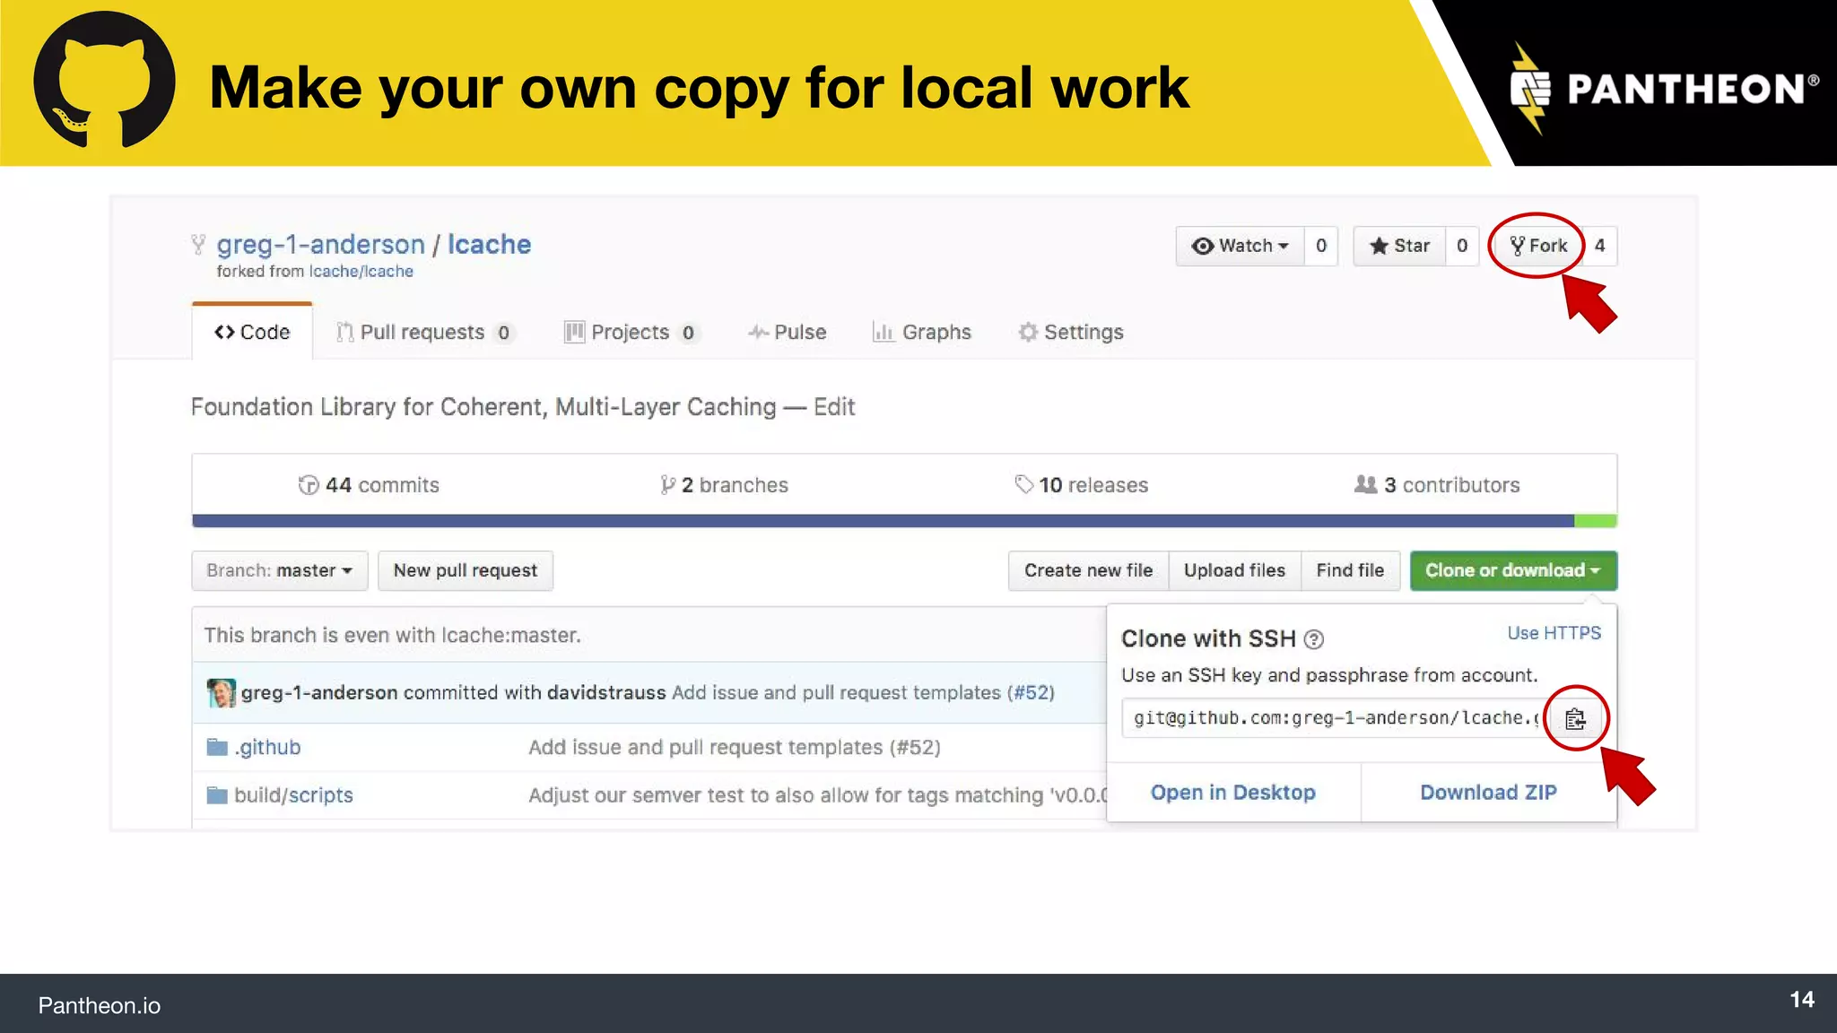Image resolution: width=1837 pixels, height=1033 pixels.
Task: Copy the SSH clone URL to clipboard
Action: click(x=1575, y=718)
